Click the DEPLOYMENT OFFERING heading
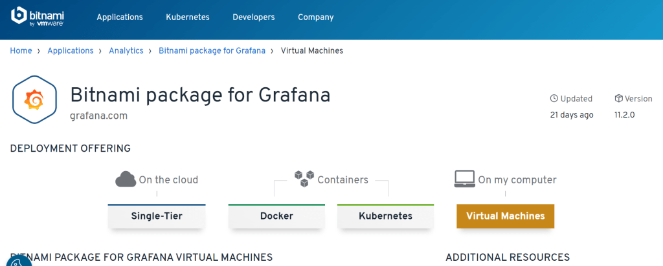663x266 pixels. (70, 148)
